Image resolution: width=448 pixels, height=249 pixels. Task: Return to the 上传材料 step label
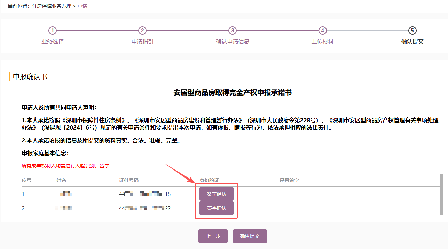point(322,42)
